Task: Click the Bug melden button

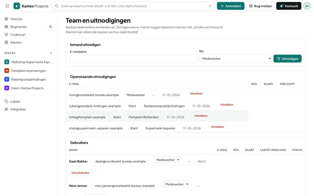Action: tap(260, 6)
